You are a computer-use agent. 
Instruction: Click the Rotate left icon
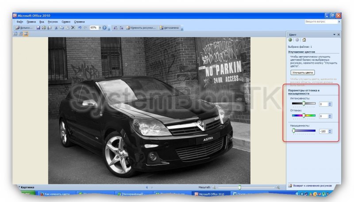(115, 28)
